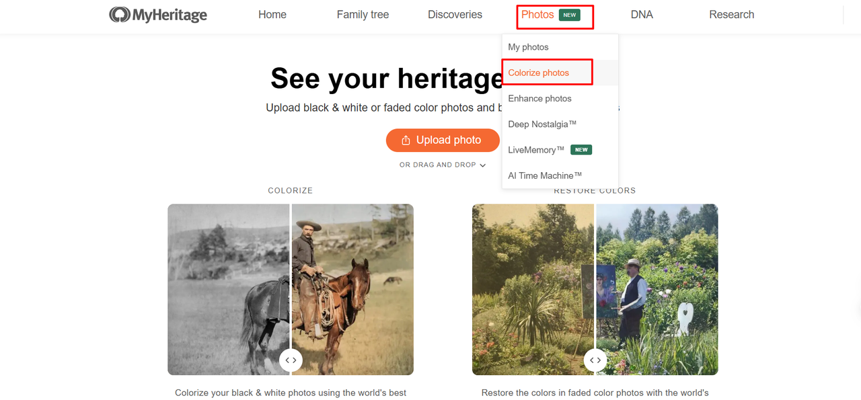Open Deep Nostalgia from the Photos menu
Viewport: 861px width, 400px height.
[x=541, y=124]
